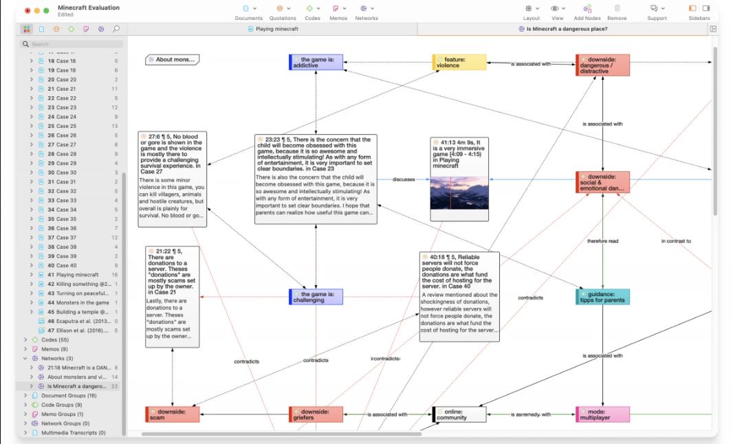Select the 'the game is: addictive' code node
Image resolution: width=733 pixels, height=444 pixels.
point(316,62)
